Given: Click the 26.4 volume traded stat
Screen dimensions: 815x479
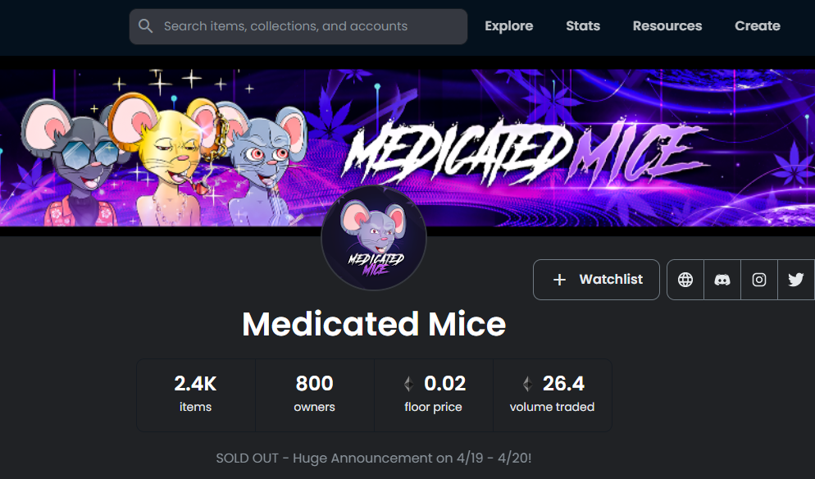Looking at the screenshot, I should click(x=553, y=394).
